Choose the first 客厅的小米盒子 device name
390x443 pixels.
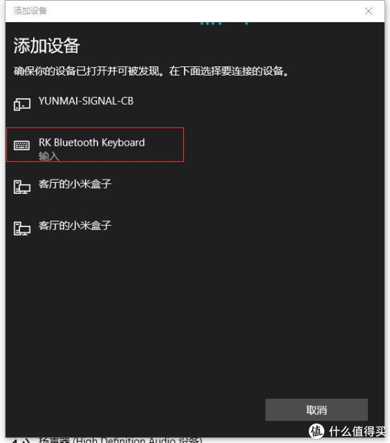[75, 184]
